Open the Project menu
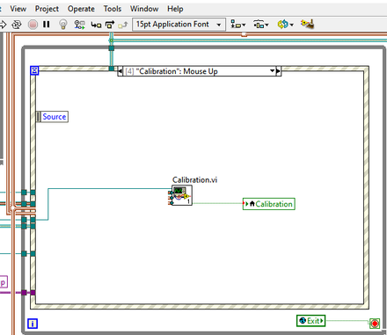Image resolution: width=387 pixels, height=335 pixels. (x=47, y=9)
